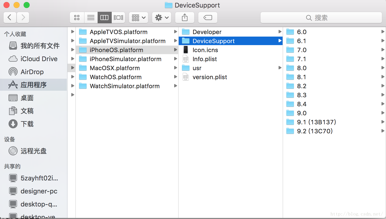The height and width of the screenshot is (219, 386).
Task: Click the Share toolbar button
Action: pyautogui.click(x=185, y=18)
